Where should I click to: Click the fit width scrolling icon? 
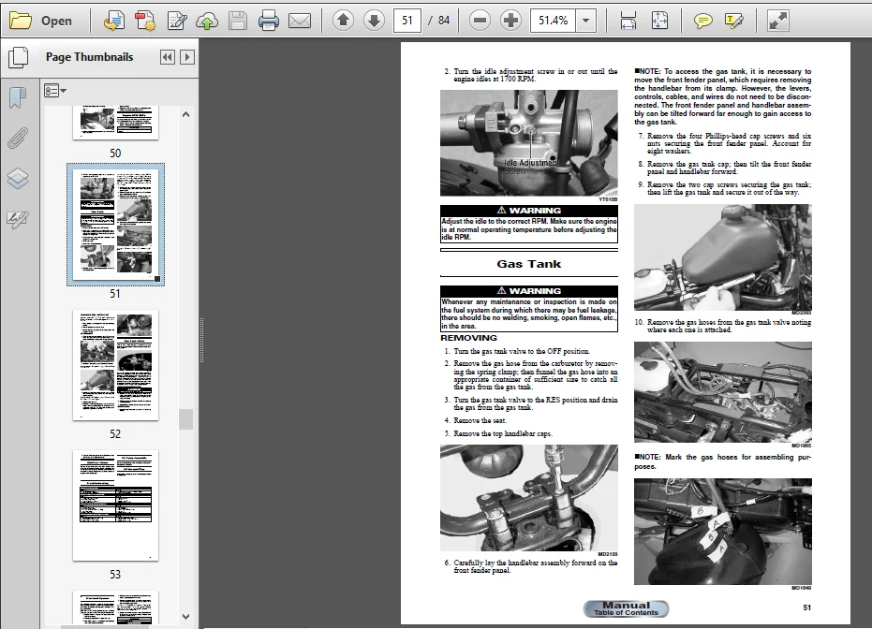(x=628, y=22)
